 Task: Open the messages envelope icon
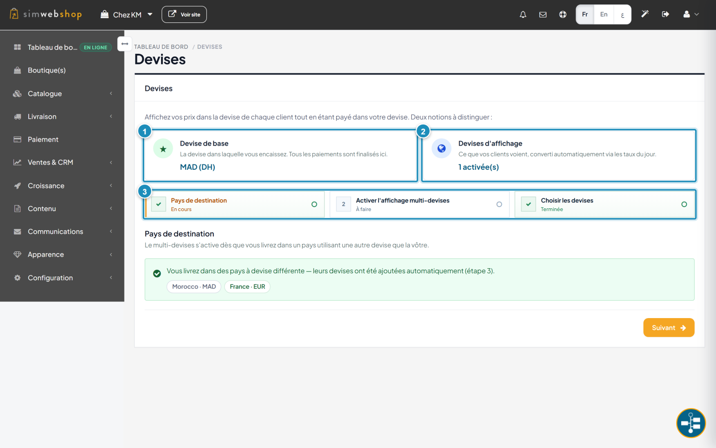[543, 14]
